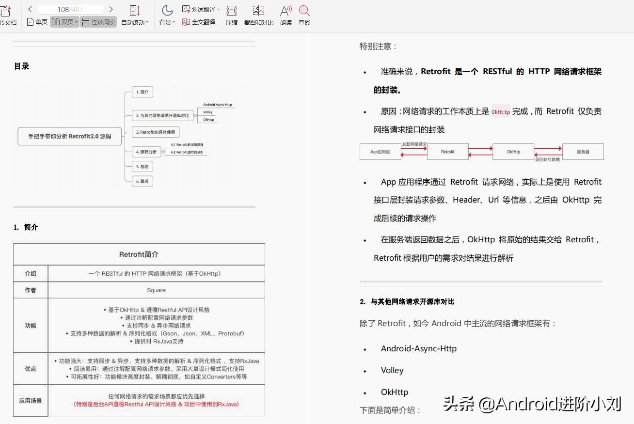Click the 'Retrofit' diagram box
The height and width of the screenshot is (424, 634).
[x=448, y=152]
